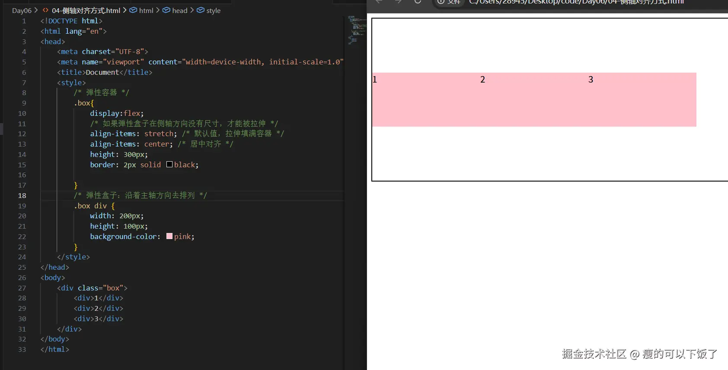Click the browser address bar URL
This screenshot has width=728, height=370.
576,2
